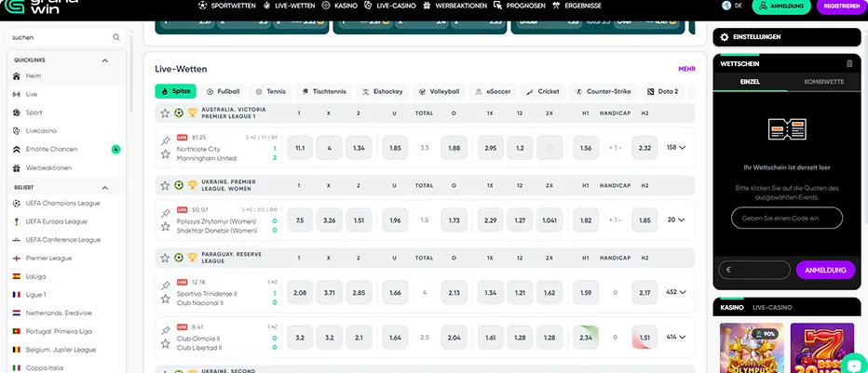Pin the Club Olimpia II match

[x=165, y=330]
